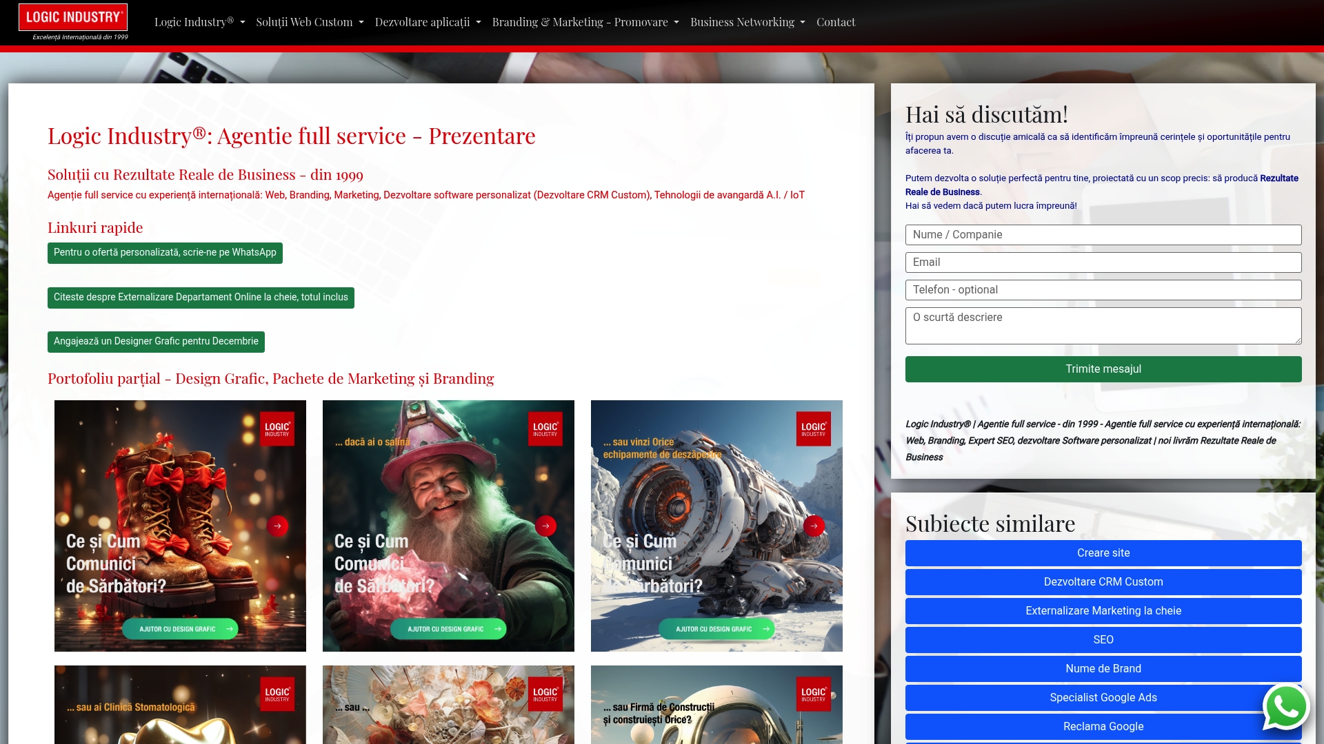
Task: Click 'Ajutor cu design grafic' on boots card
Action: (180, 628)
